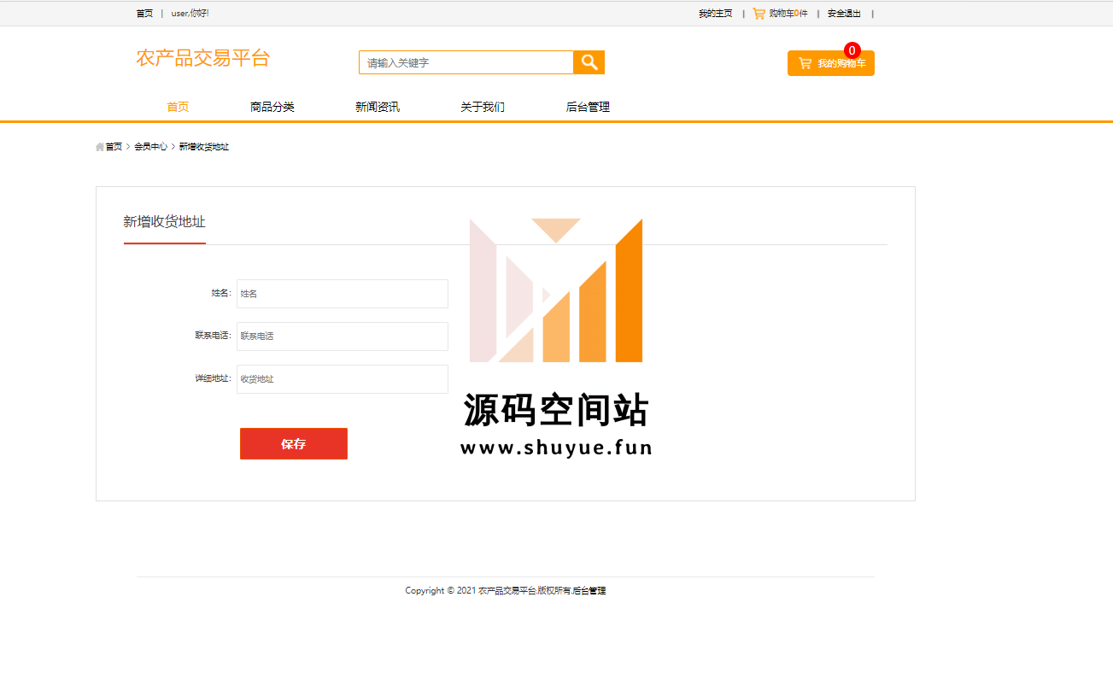
Task: Click the 后台管理 link in the footer
Action: pyautogui.click(x=589, y=591)
